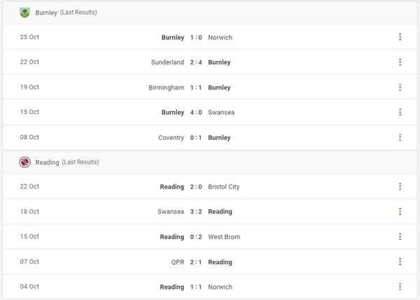Open options menu for Burnley vs Swansea
The image size is (420, 300).
pyautogui.click(x=400, y=112)
